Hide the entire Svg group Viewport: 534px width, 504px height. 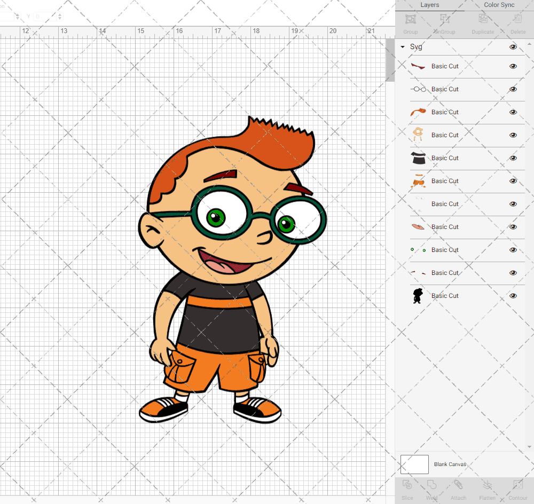pyautogui.click(x=513, y=47)
